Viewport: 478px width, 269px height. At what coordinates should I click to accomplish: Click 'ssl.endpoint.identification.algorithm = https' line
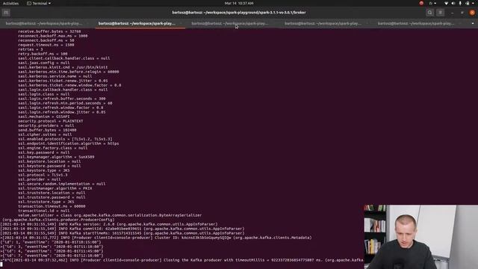coord(69,143)
